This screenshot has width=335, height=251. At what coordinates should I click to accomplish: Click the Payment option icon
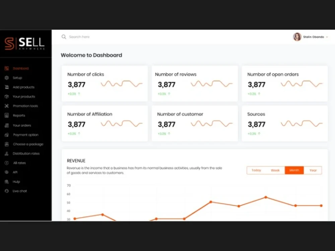(7, 135)
